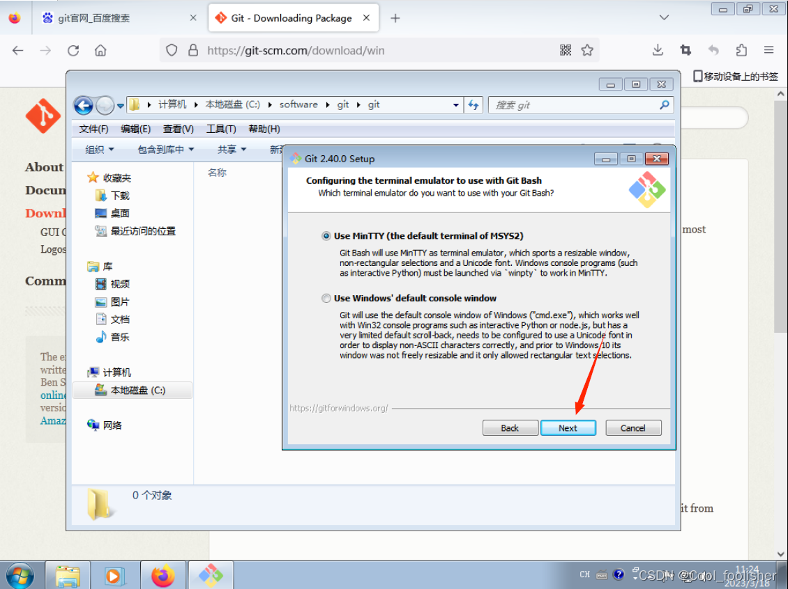Click the screenshot crop icon in Firefox
Image resolution: width=788 pixels, height=589 pixels.
tap(685, 50)
